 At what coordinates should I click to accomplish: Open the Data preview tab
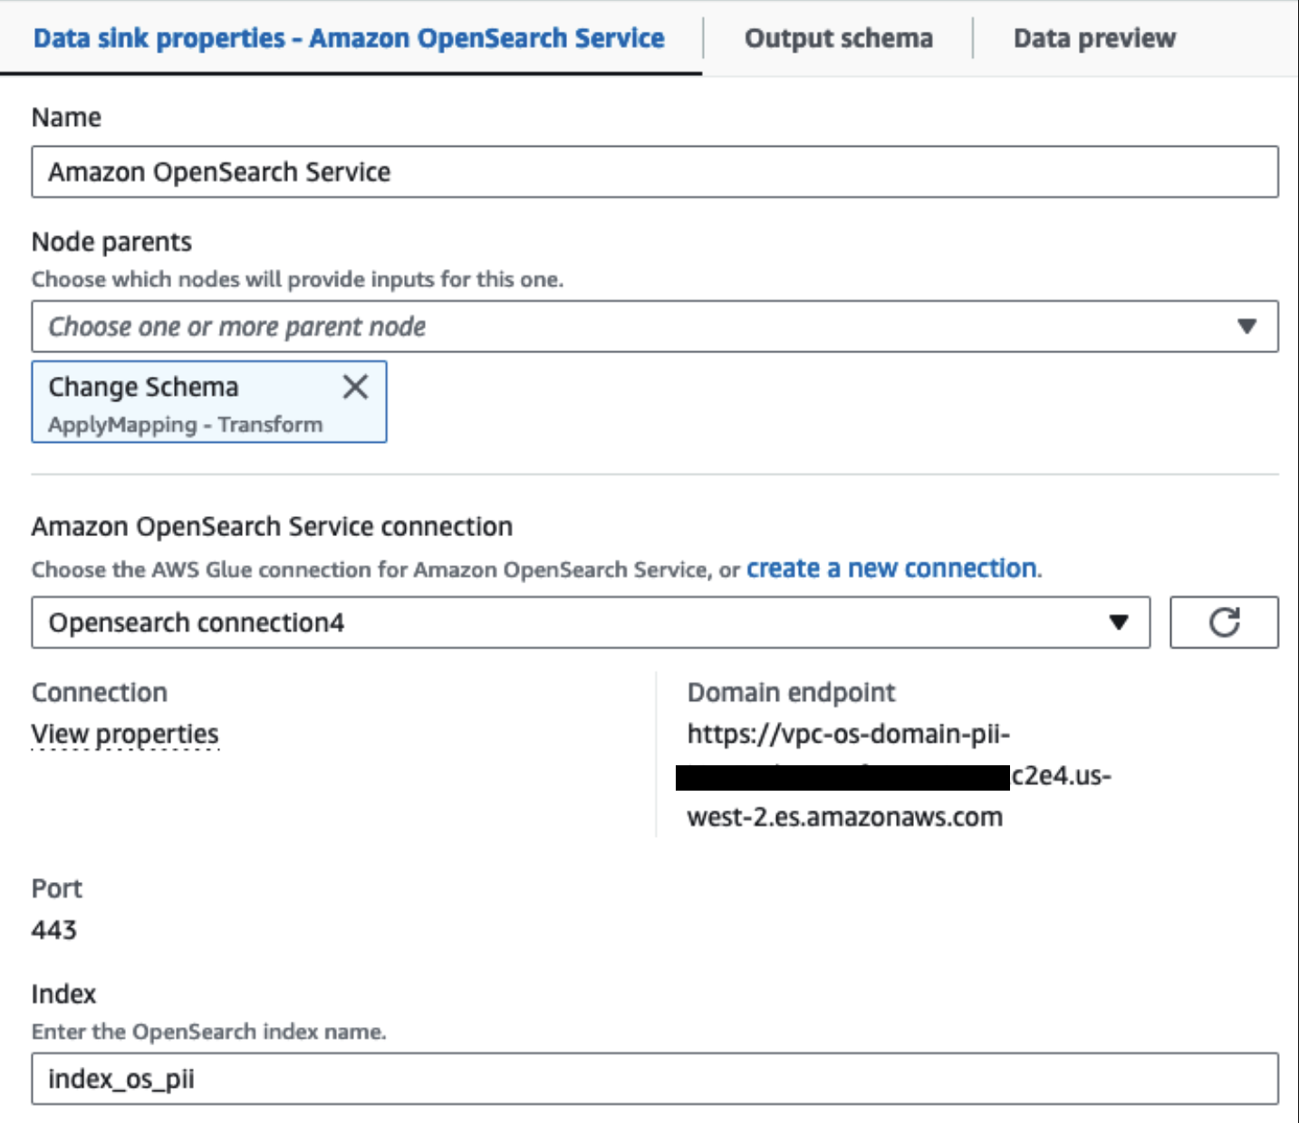coord(1095,38)
